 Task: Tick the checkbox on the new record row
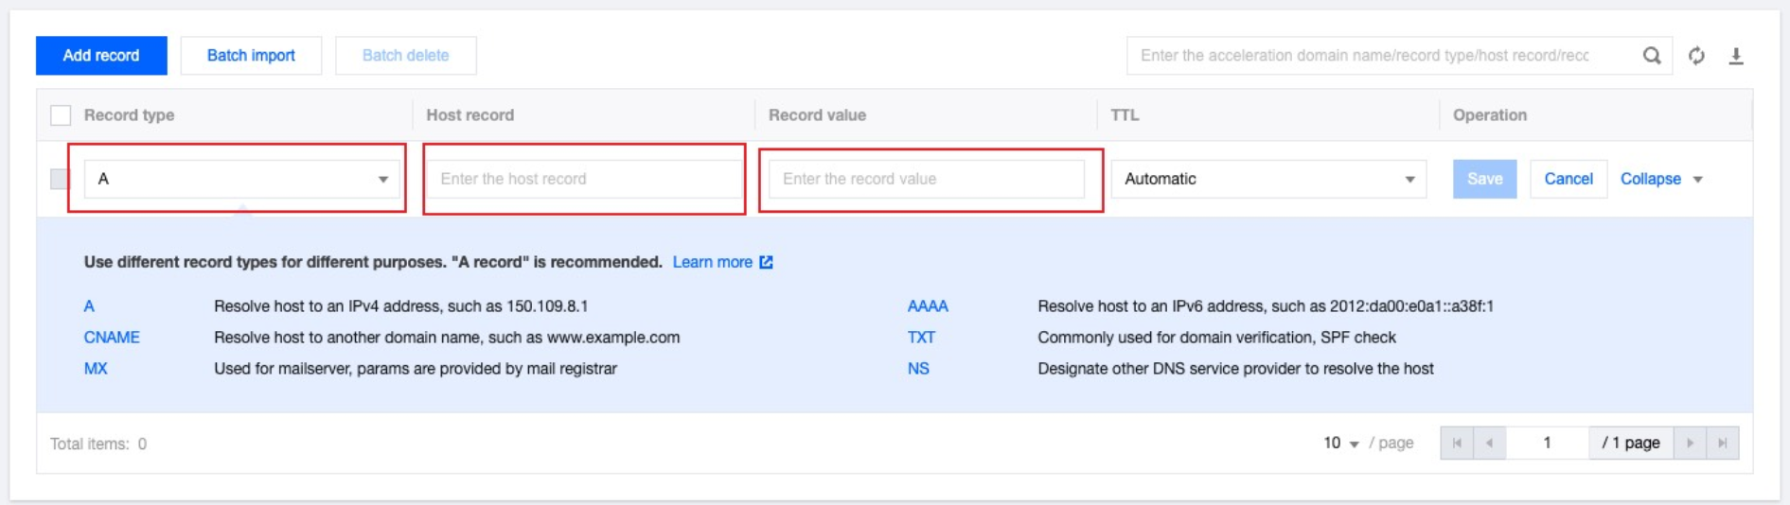(x=59, y=179)
